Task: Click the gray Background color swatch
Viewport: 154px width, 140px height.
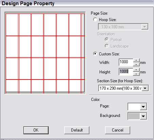Action: [x=134, y=116]
